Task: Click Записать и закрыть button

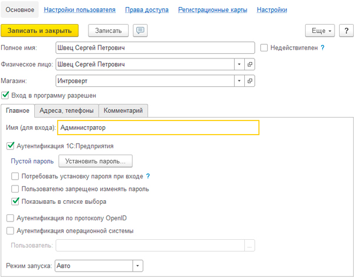Action: (x=40, y=31)
